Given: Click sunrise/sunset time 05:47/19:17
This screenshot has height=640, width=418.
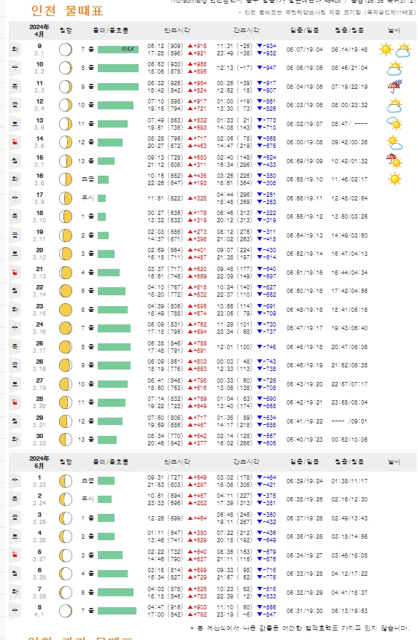Looking at the screenshot, I should point(304,328).
